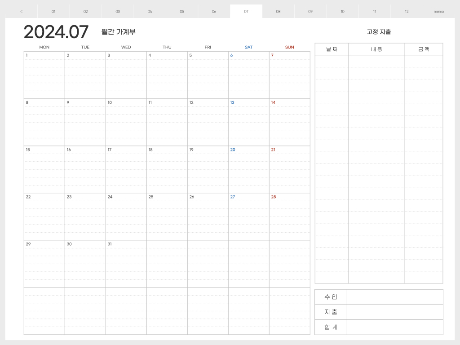The height and width of the screenshot is (345, 460).
Task: Click the 지출 amount field
Action: click(395, 312)
